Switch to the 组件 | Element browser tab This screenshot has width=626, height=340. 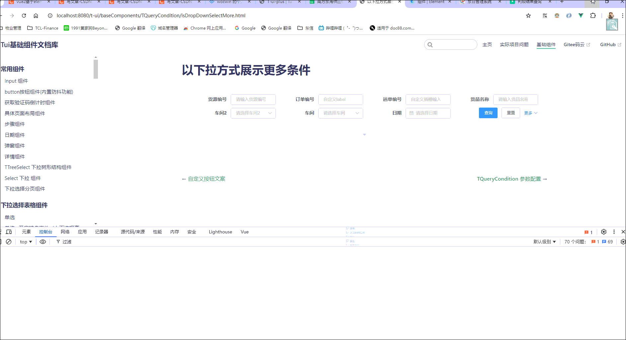428,2
